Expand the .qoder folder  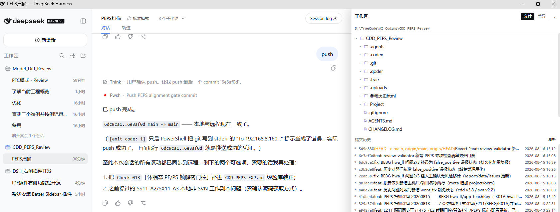[x=360, y=71]
